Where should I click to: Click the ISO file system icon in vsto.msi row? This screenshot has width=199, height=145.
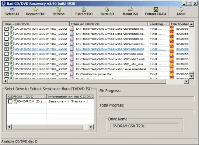click(x=172, y=54)
